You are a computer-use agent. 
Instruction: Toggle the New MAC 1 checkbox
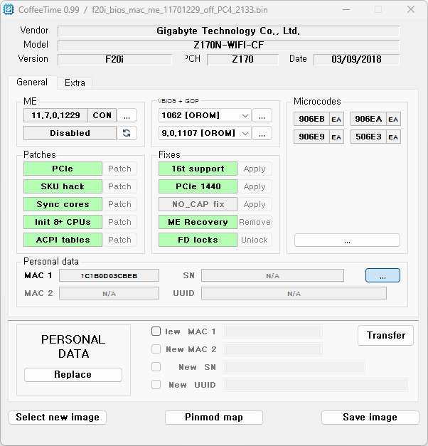click(156, 331)
